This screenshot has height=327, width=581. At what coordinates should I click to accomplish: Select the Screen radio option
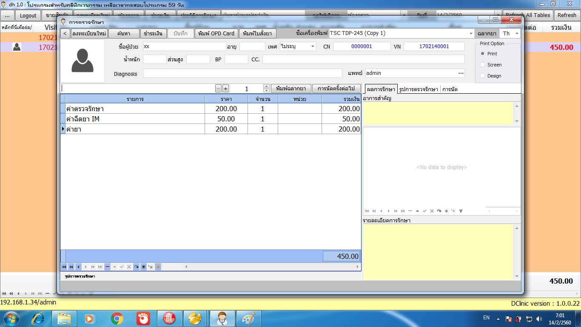(x=482, y=65)
